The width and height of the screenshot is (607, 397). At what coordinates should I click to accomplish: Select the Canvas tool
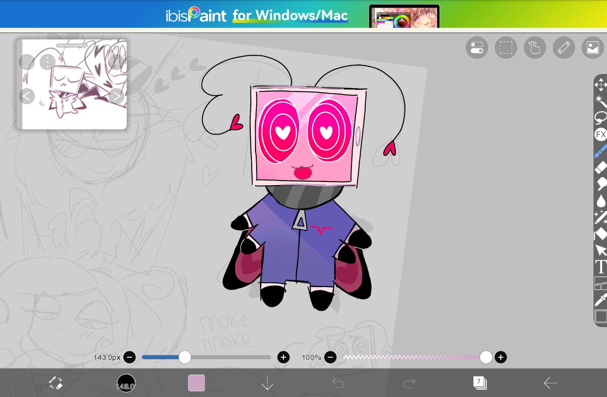click(x=601, y=316)
